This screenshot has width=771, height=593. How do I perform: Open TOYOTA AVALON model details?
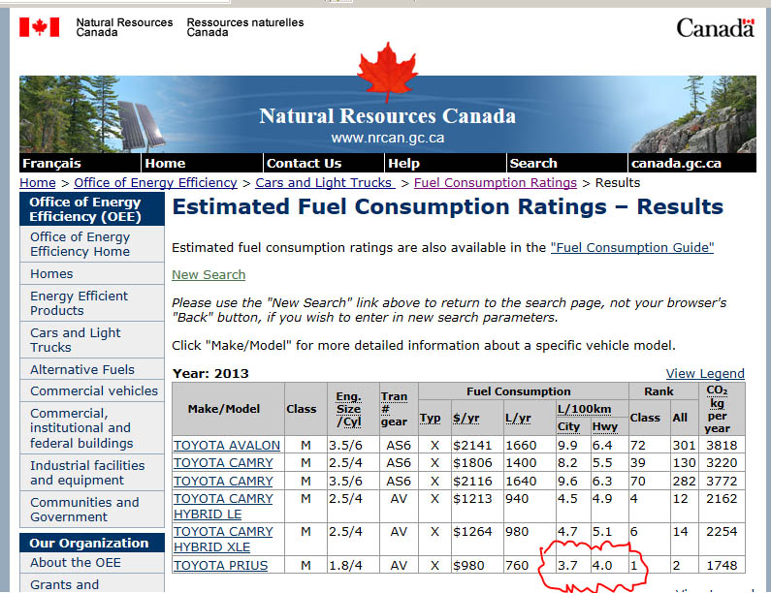pyautogui.click(x=227, y=446)
